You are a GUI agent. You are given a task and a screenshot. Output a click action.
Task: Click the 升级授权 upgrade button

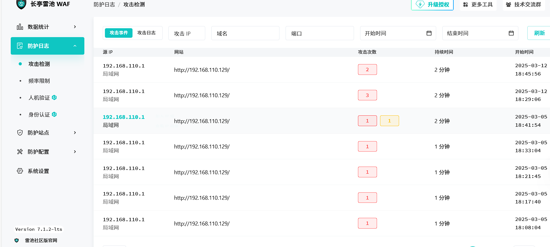[x=432, y=5]
